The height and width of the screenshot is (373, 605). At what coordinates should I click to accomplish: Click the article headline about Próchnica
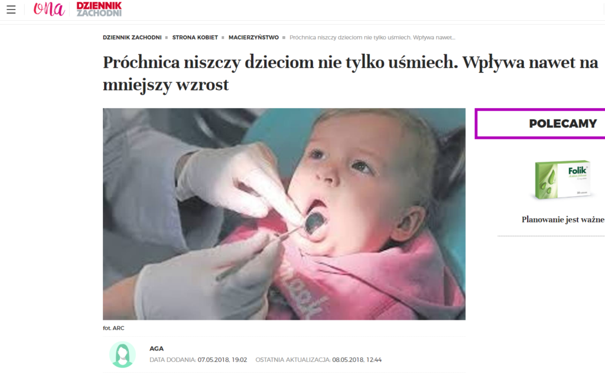(x=350, y=73)
